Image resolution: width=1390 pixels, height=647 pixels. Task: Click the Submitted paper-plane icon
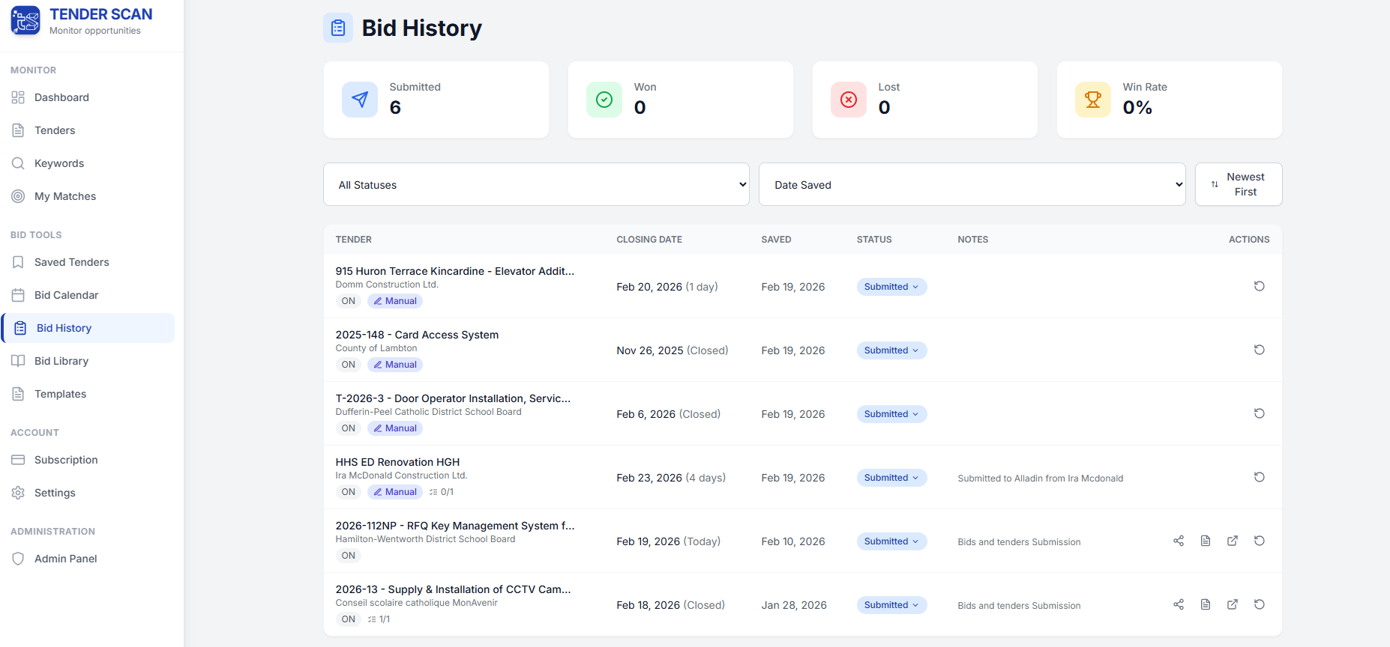coord(360,100)
